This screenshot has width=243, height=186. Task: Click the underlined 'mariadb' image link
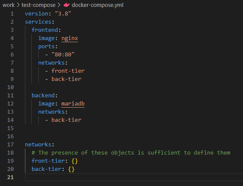73,104
